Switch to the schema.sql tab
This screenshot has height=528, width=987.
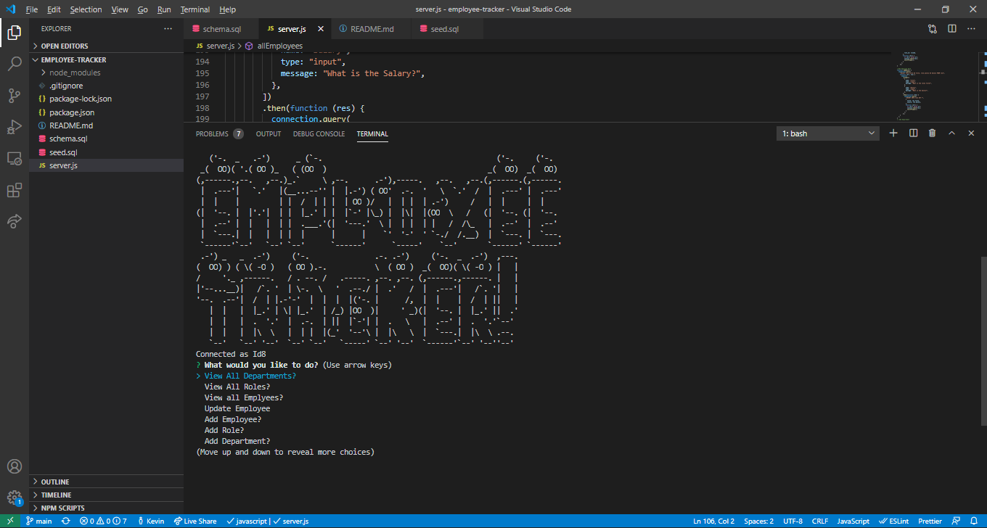click(221, 29)
